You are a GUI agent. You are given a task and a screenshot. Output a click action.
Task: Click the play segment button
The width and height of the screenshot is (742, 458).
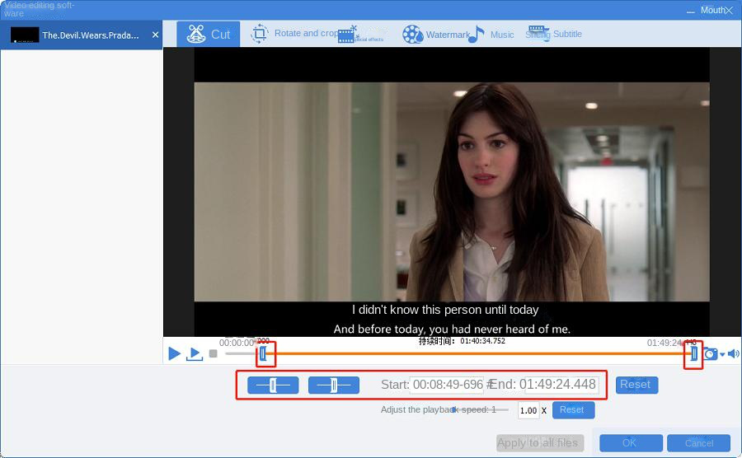click(194, 353)
